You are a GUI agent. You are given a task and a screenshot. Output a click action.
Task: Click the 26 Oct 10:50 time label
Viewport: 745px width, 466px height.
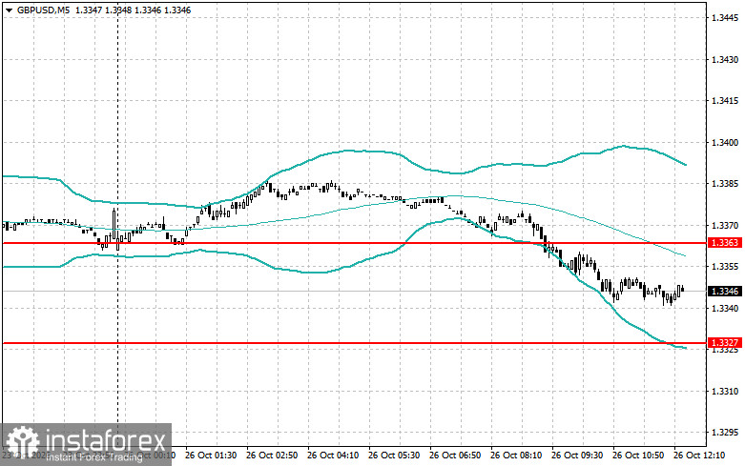click(638, 456)
